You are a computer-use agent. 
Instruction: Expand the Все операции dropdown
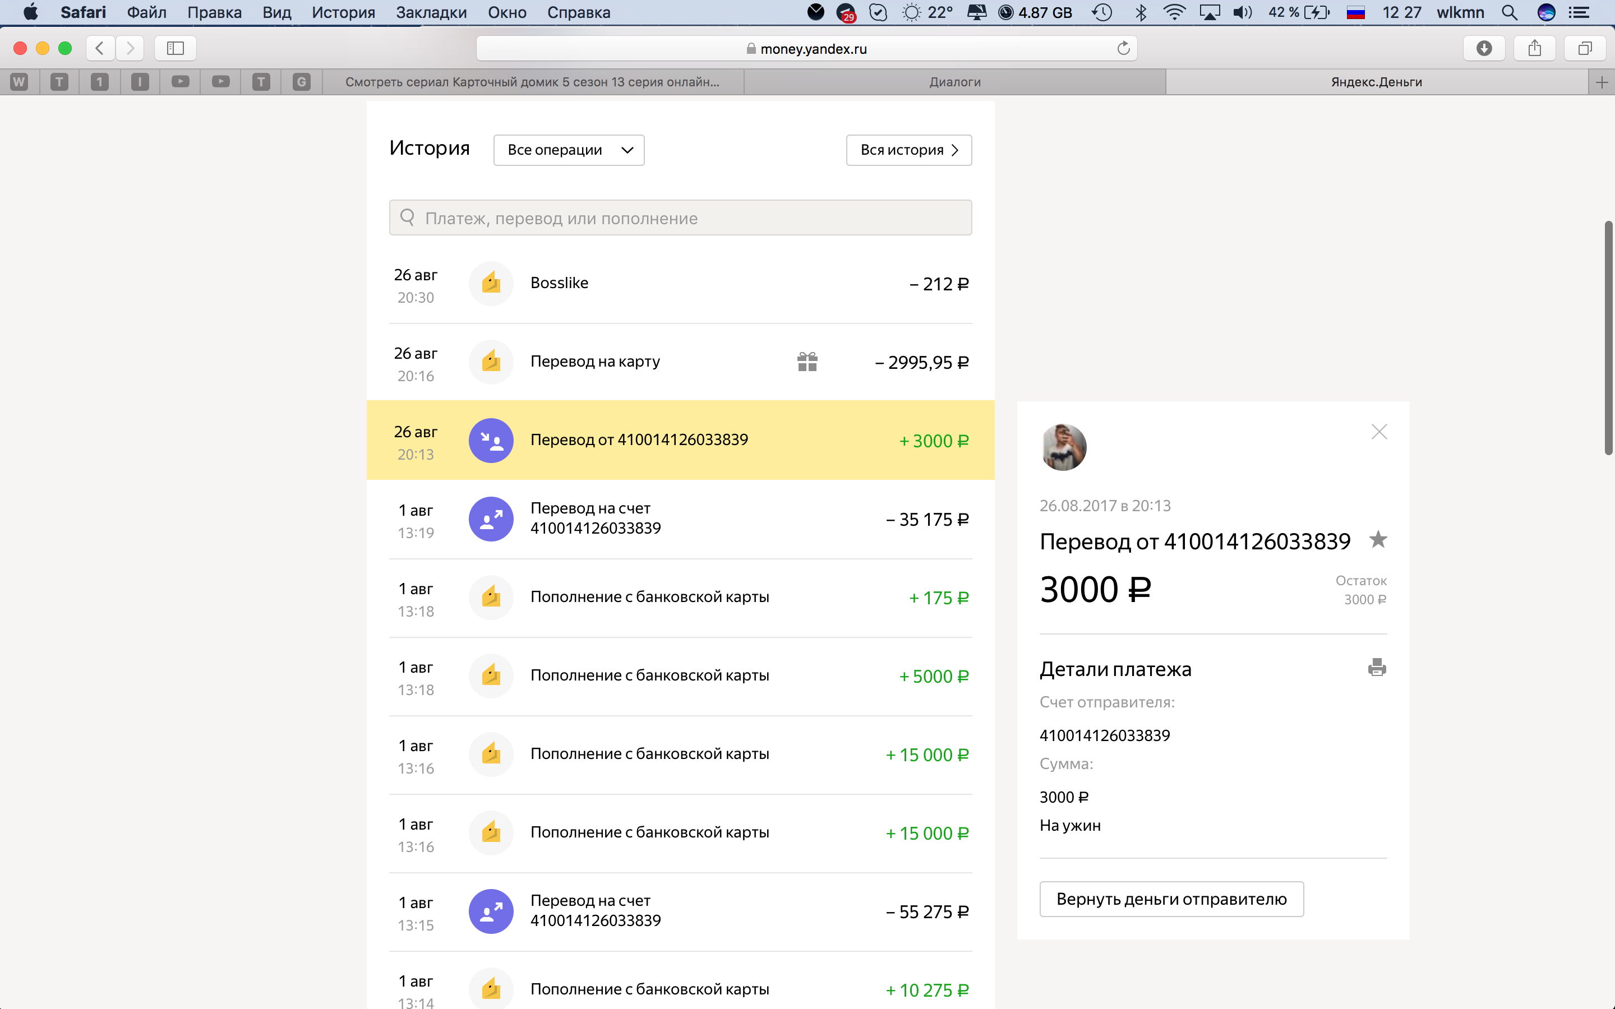point(569,150)
